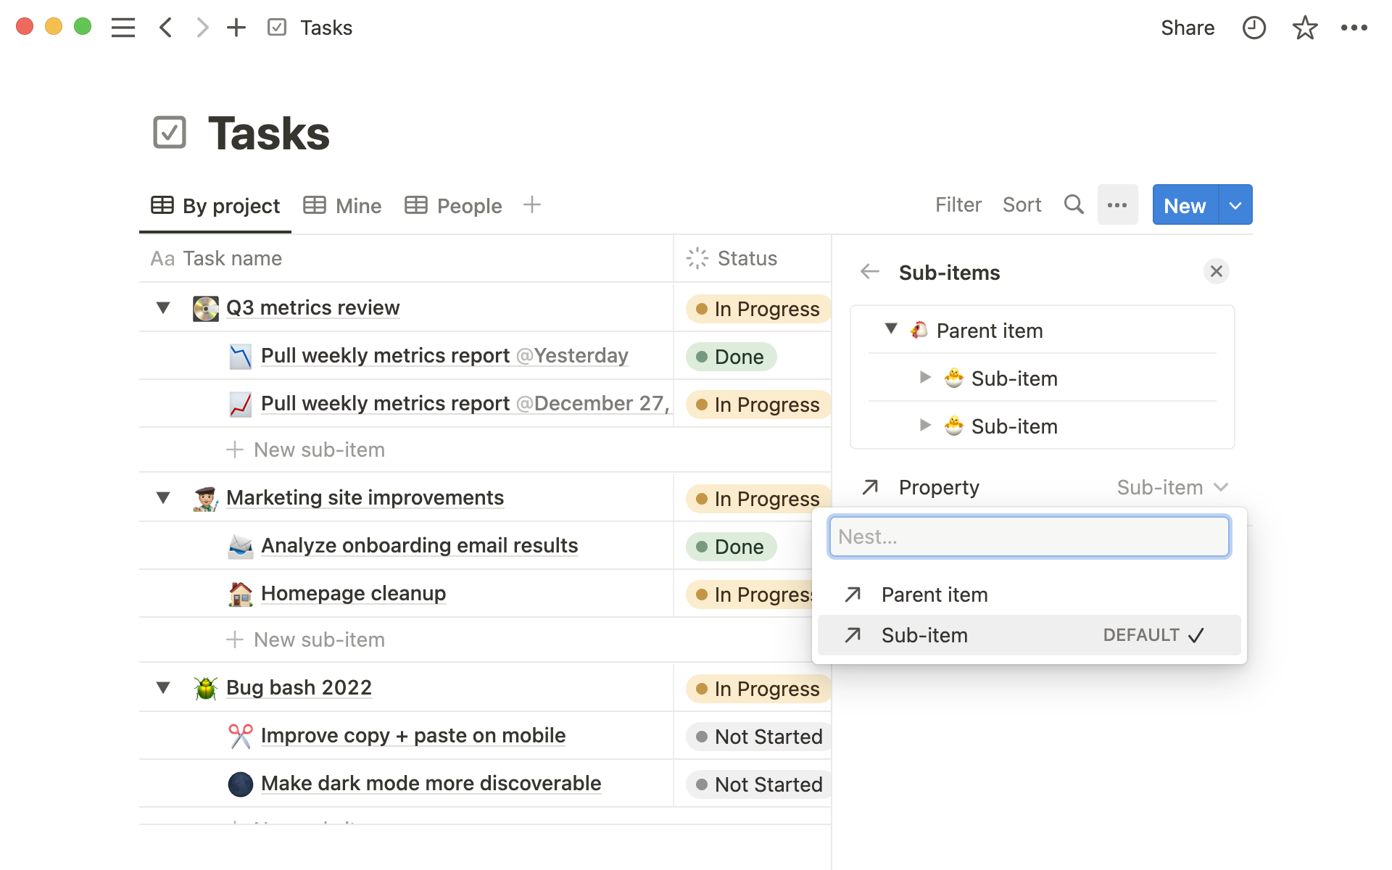Favorite this page with the star icon
This screenshot has width=1392, height=870.
(x=1304, y=28)
